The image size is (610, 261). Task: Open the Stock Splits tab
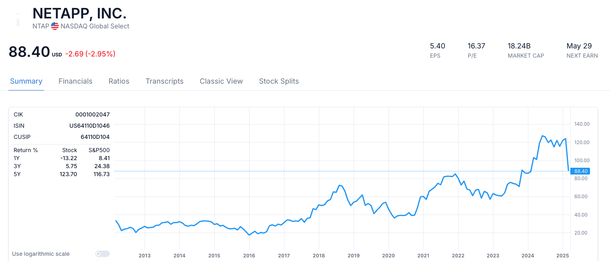coord(279,81)
